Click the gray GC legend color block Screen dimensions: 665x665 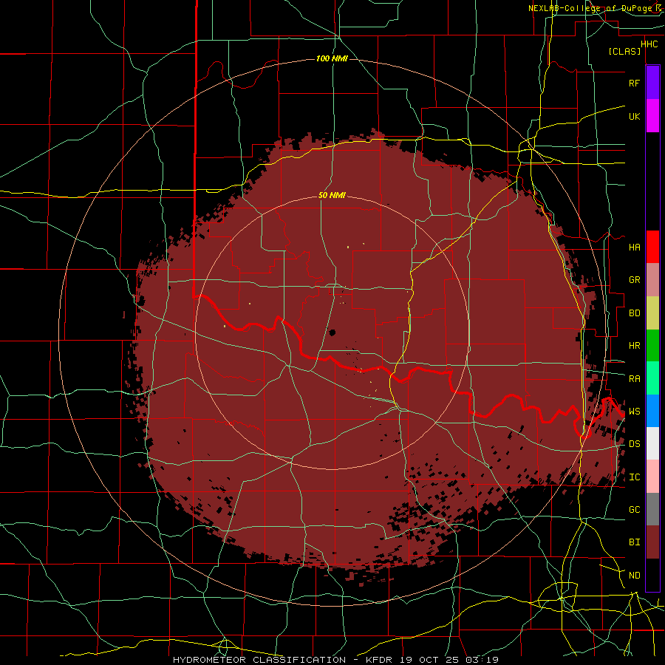coord(652,509)
